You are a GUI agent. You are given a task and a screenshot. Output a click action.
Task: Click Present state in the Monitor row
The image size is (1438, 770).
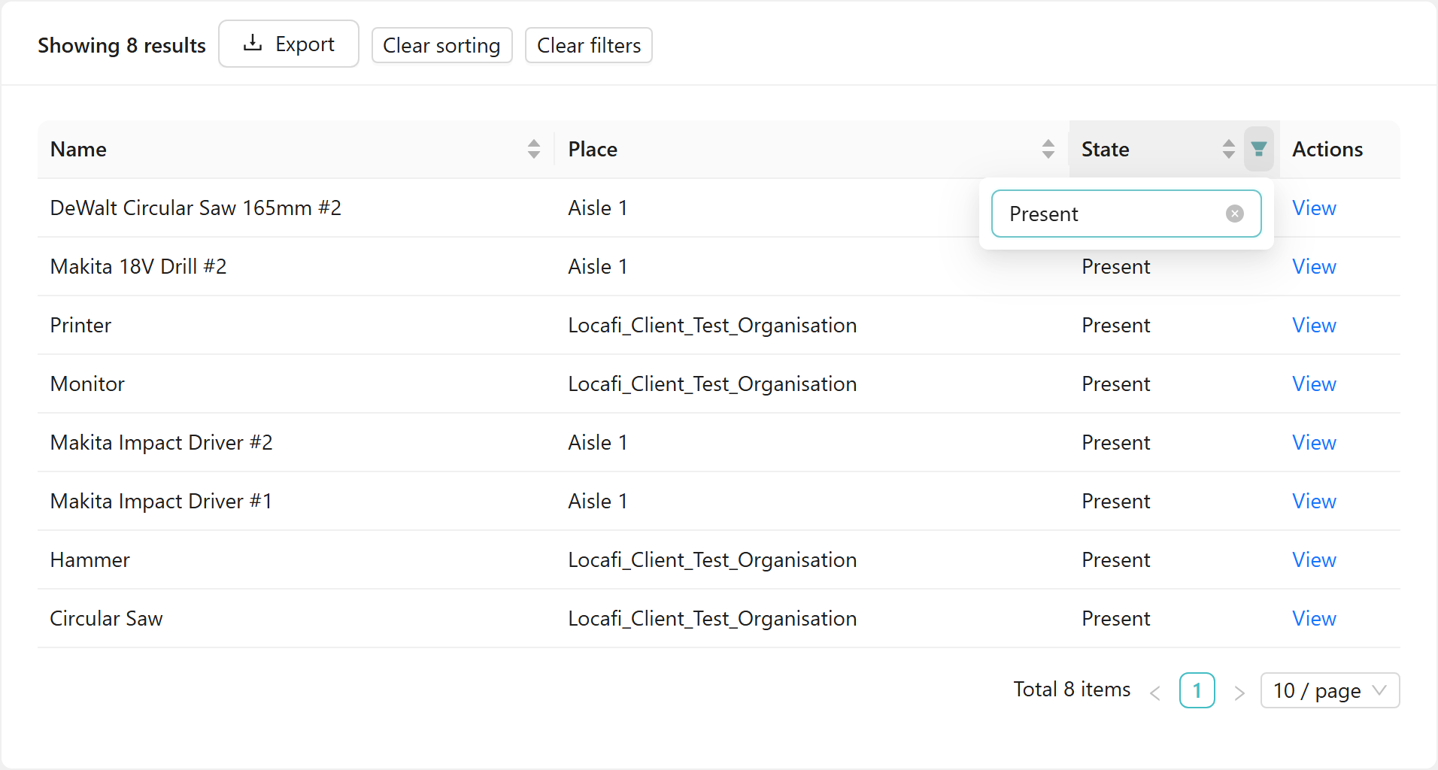[x=1116, y=383]
